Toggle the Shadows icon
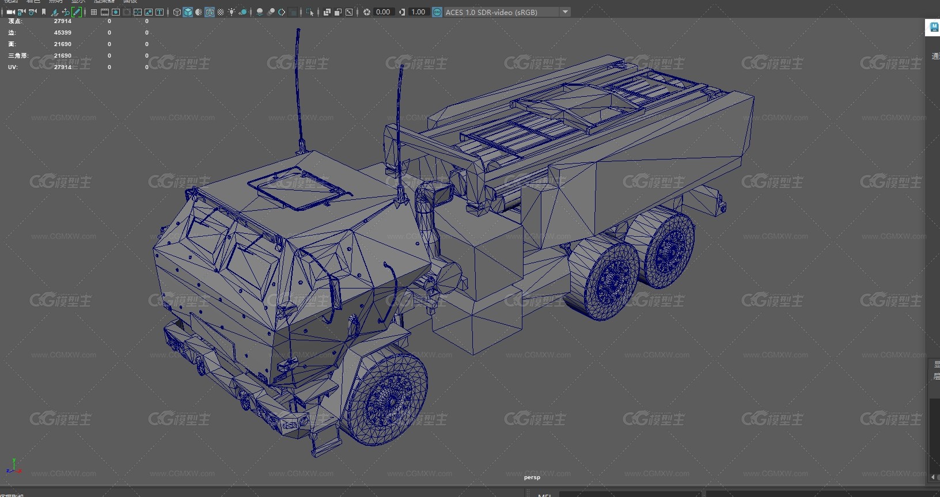 (242, 12)
